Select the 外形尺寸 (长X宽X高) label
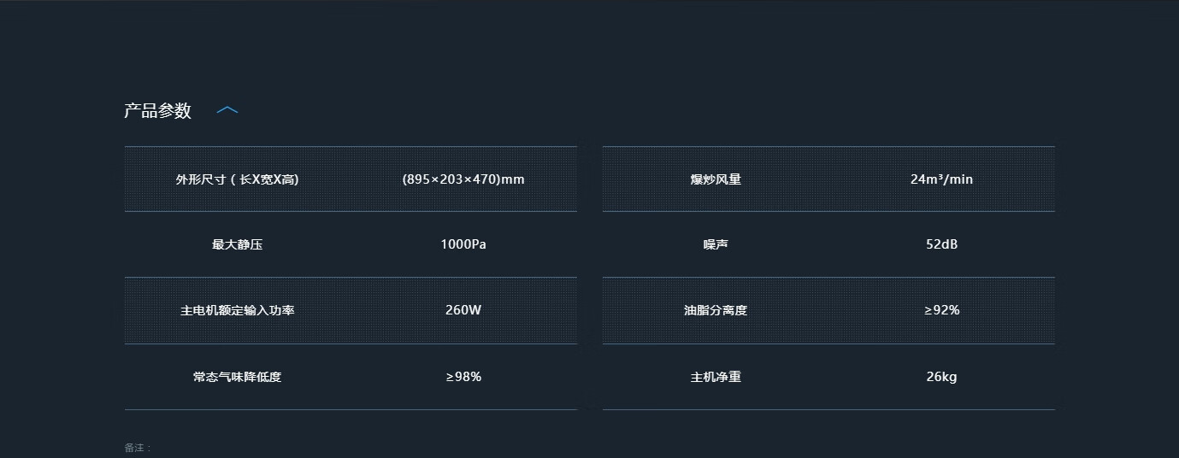Image resolution: width=1179 pixels, height=458 pixels. (x=237, y=179)
